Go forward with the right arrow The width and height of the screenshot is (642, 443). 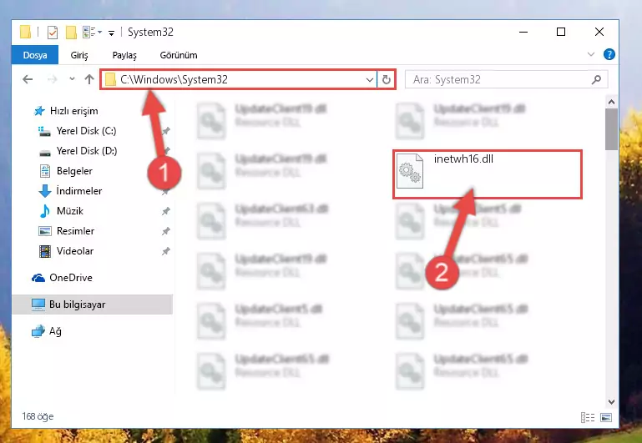(x=52, y=79)
